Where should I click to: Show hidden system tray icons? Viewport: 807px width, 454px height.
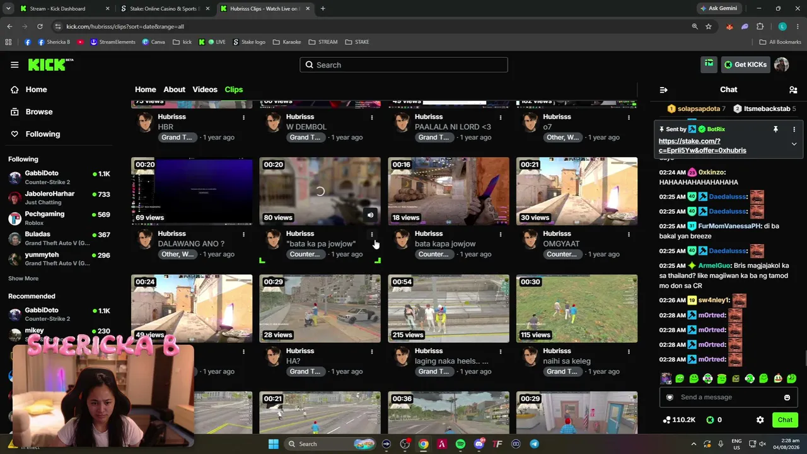pyautogui.click(x=694, y=444)
